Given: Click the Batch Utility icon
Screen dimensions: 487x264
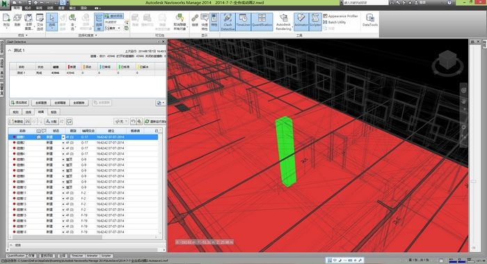Looking at the screenshot, I should [x=325, y=22].
